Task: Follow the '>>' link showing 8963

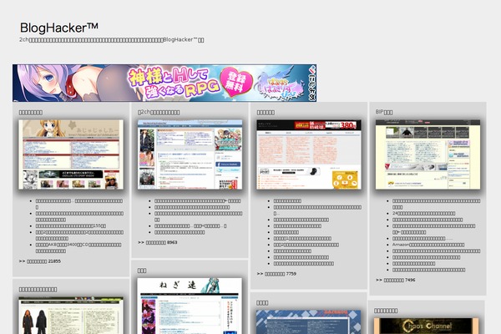Action: click(158, 242)
